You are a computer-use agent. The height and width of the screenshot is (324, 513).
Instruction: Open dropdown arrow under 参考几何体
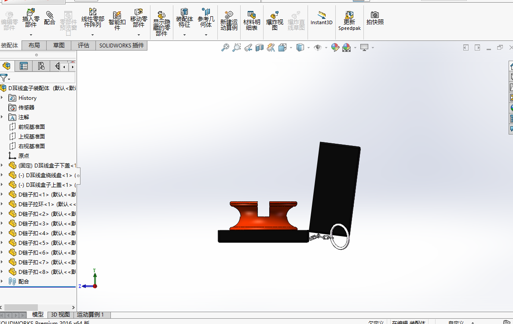206,35
